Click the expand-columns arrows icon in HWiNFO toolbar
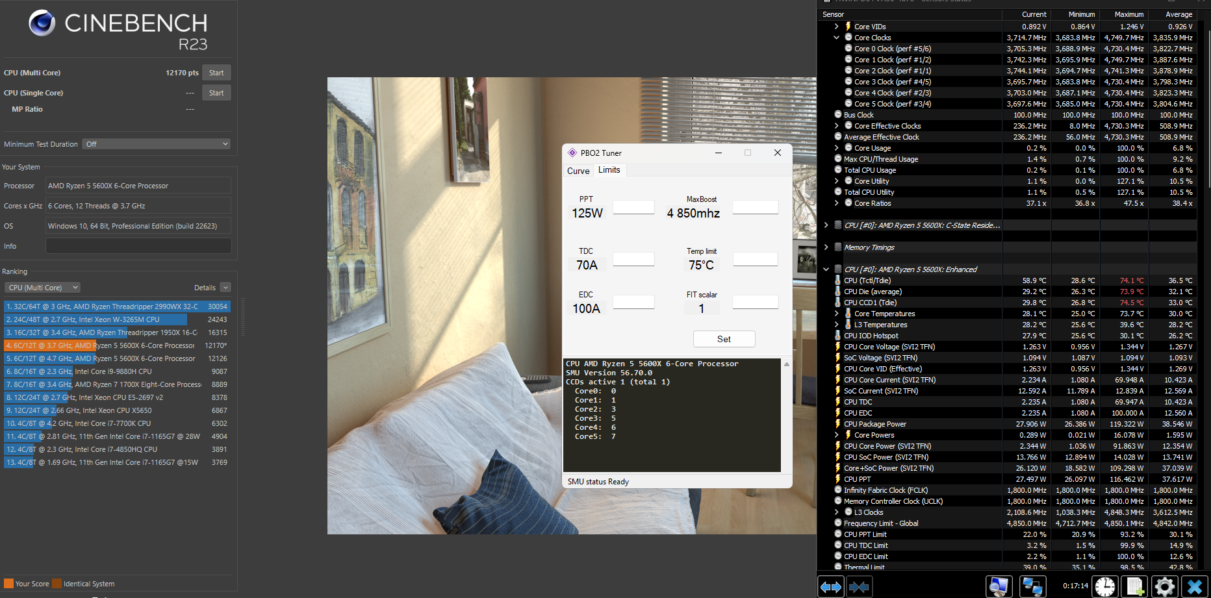This screenshot has width=1211, height=598. 830,587
